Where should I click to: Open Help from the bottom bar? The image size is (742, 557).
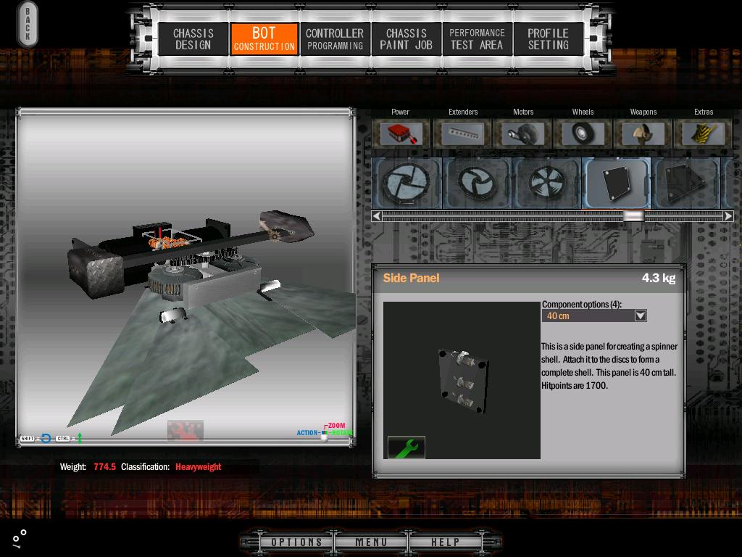(445, 542)
